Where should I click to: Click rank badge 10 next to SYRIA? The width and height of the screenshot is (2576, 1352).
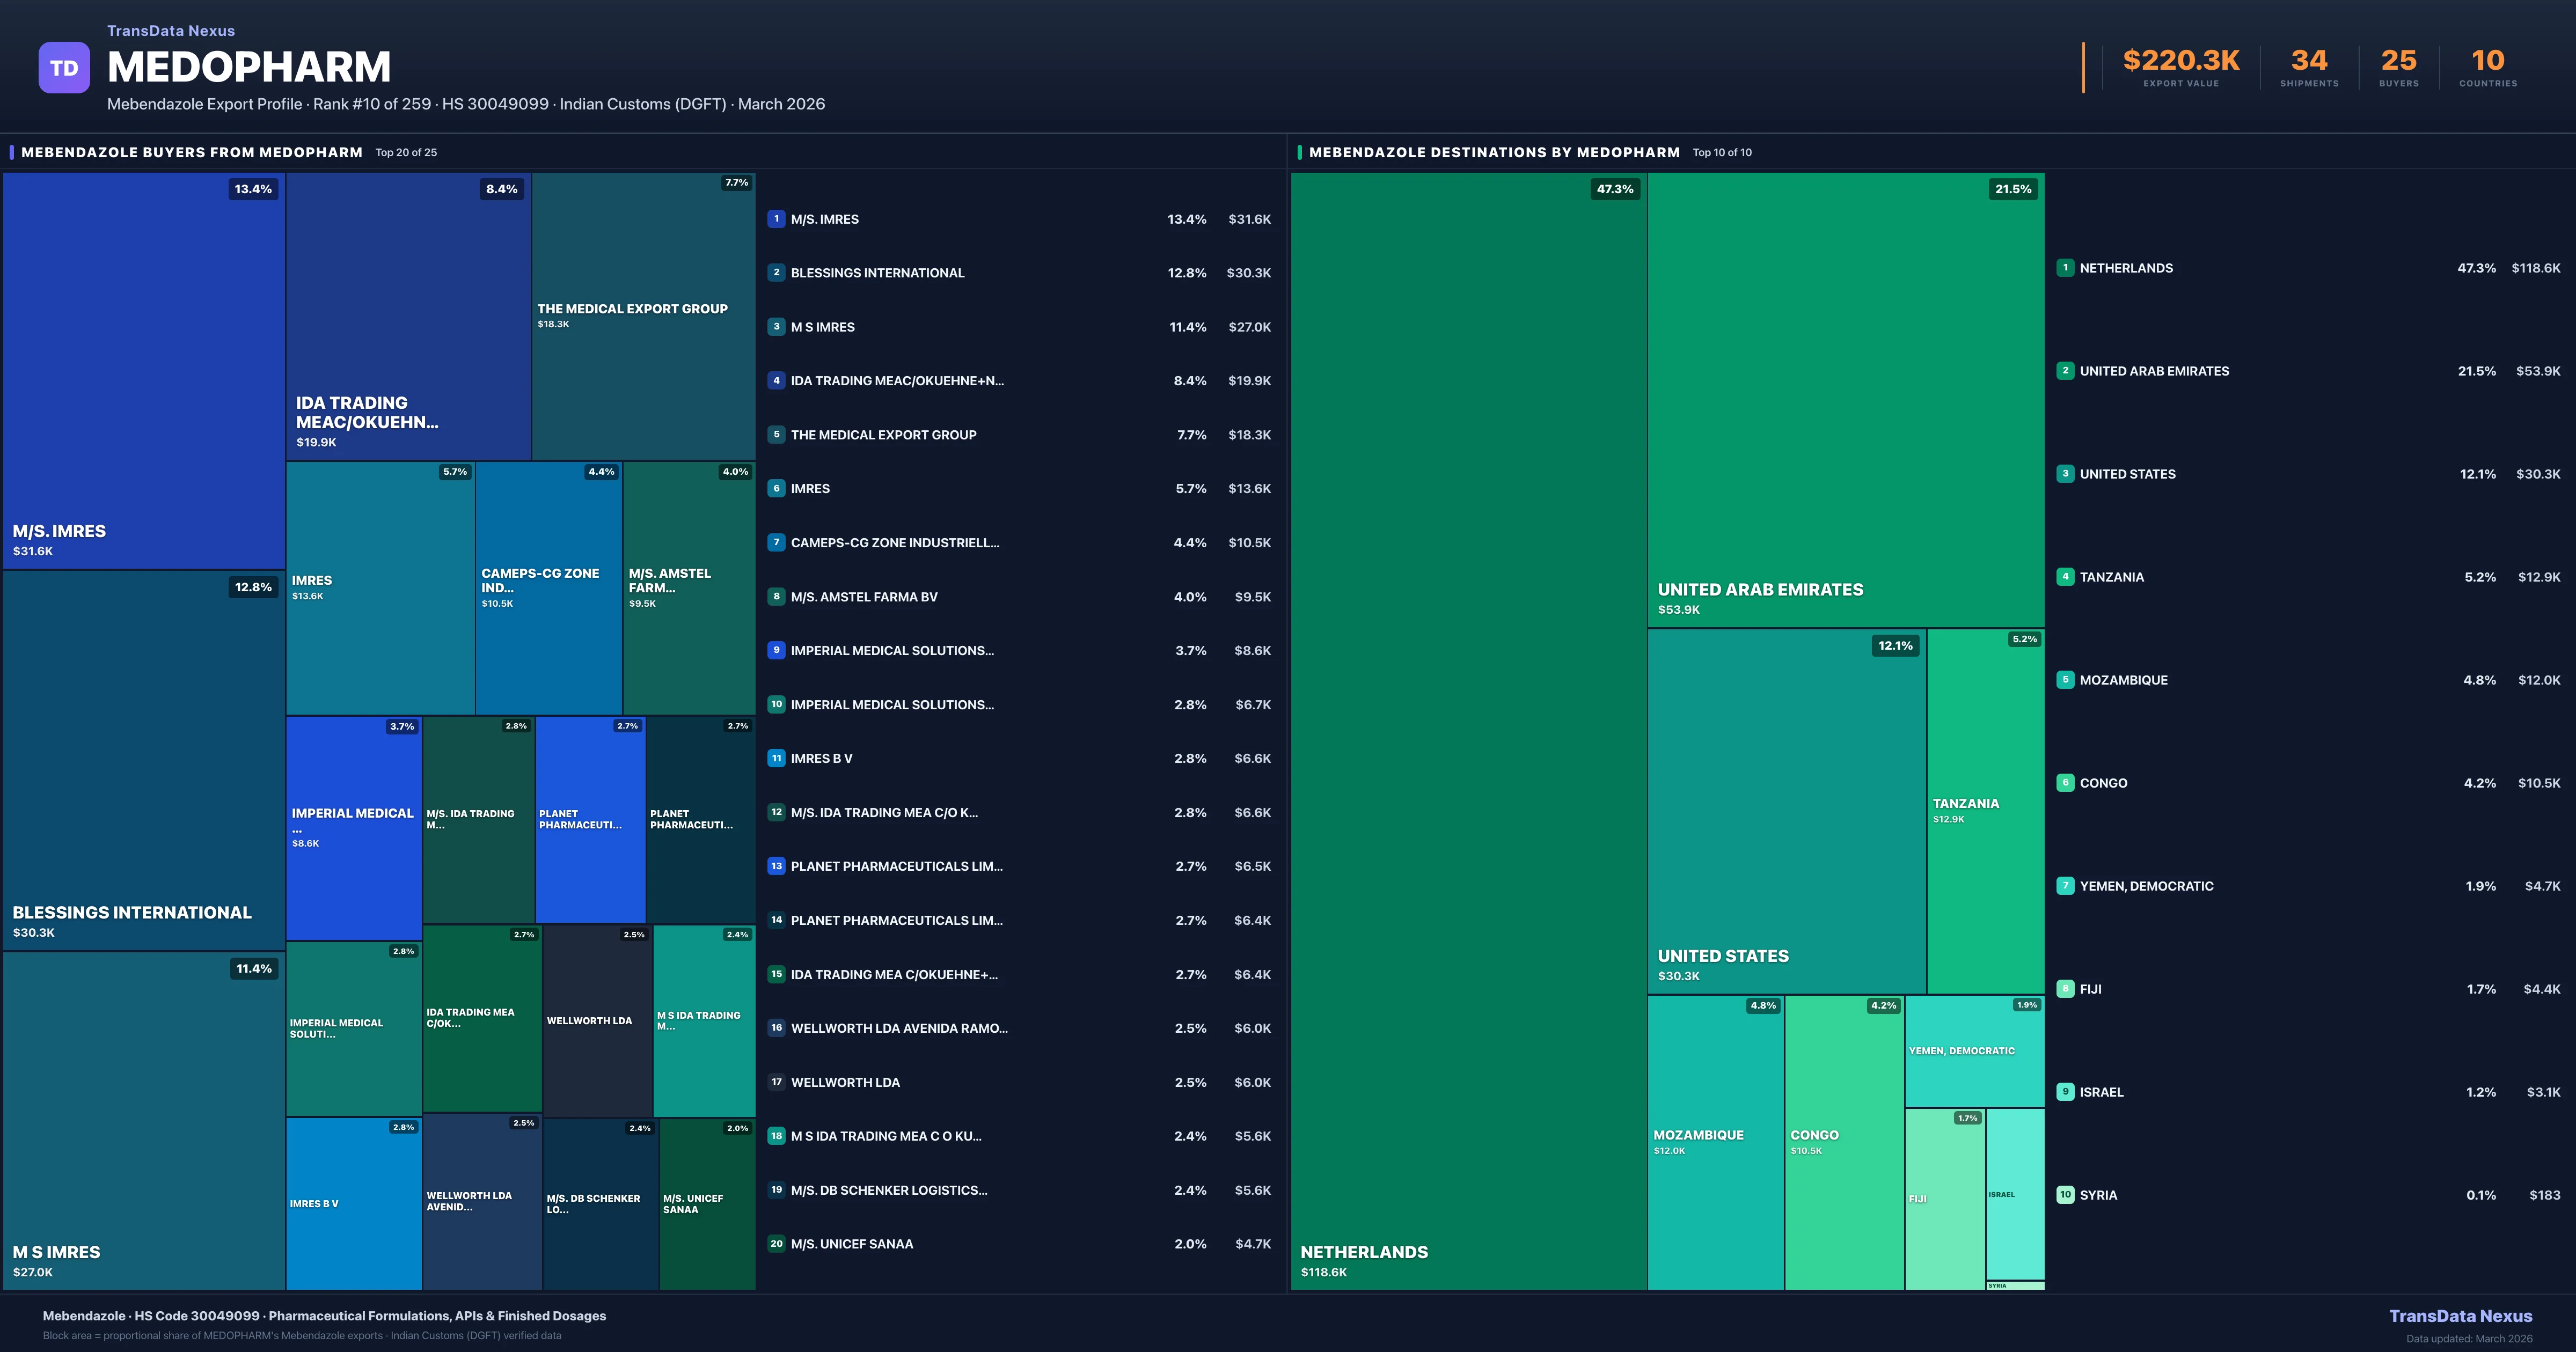[x=2065, y=1195]
